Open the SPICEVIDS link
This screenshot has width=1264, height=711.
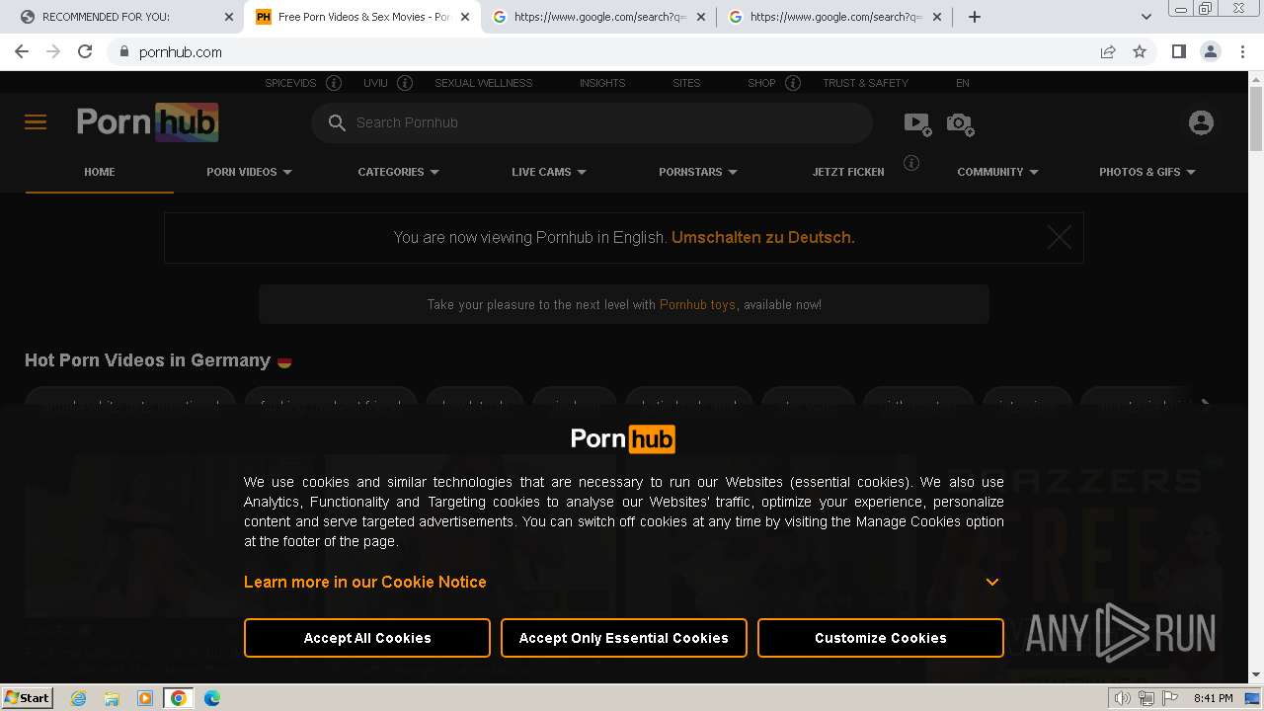(290, 83)
